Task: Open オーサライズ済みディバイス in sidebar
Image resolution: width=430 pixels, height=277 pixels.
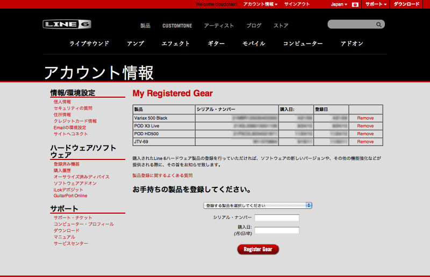Action: [x=82, y=177]
